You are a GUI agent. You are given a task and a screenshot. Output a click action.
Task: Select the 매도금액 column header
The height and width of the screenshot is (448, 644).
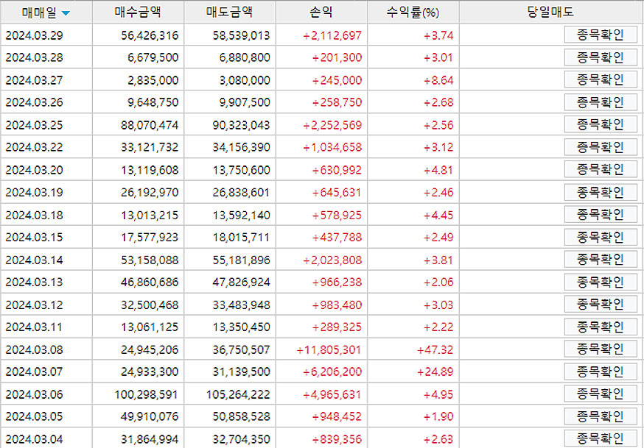point(230,13)
